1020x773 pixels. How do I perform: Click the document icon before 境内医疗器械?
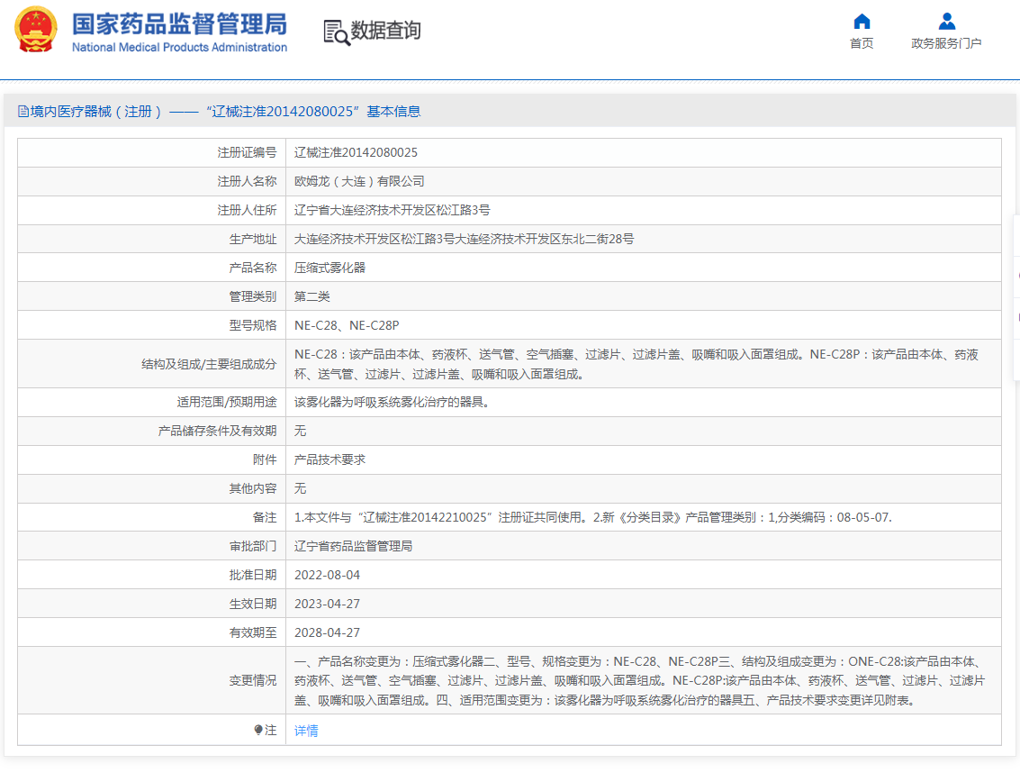coord(23,112)
